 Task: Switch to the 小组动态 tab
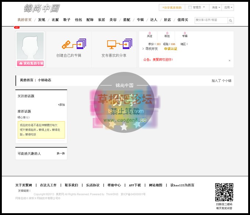44,80
